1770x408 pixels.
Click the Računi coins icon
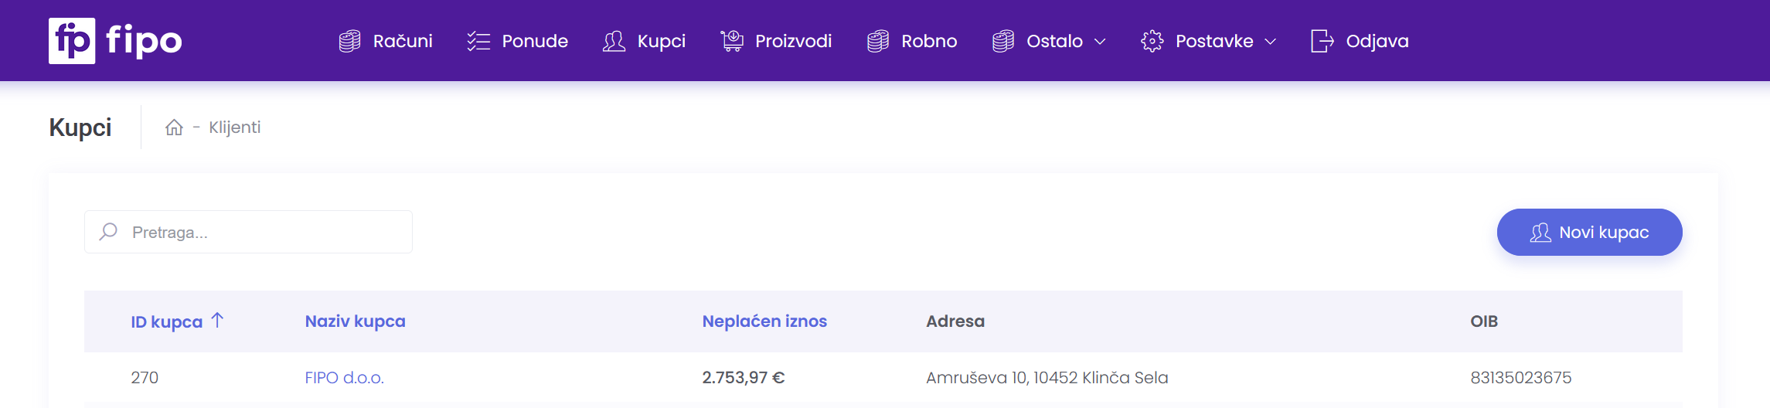click(x=349, y=41)
